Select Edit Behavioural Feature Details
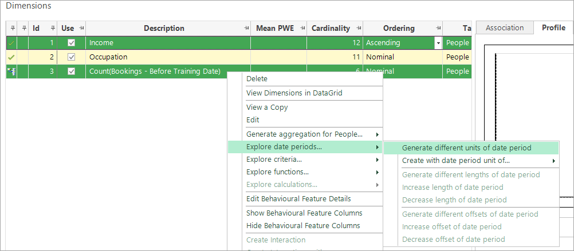Screen dimensions: 574x251 click(305, 199)
